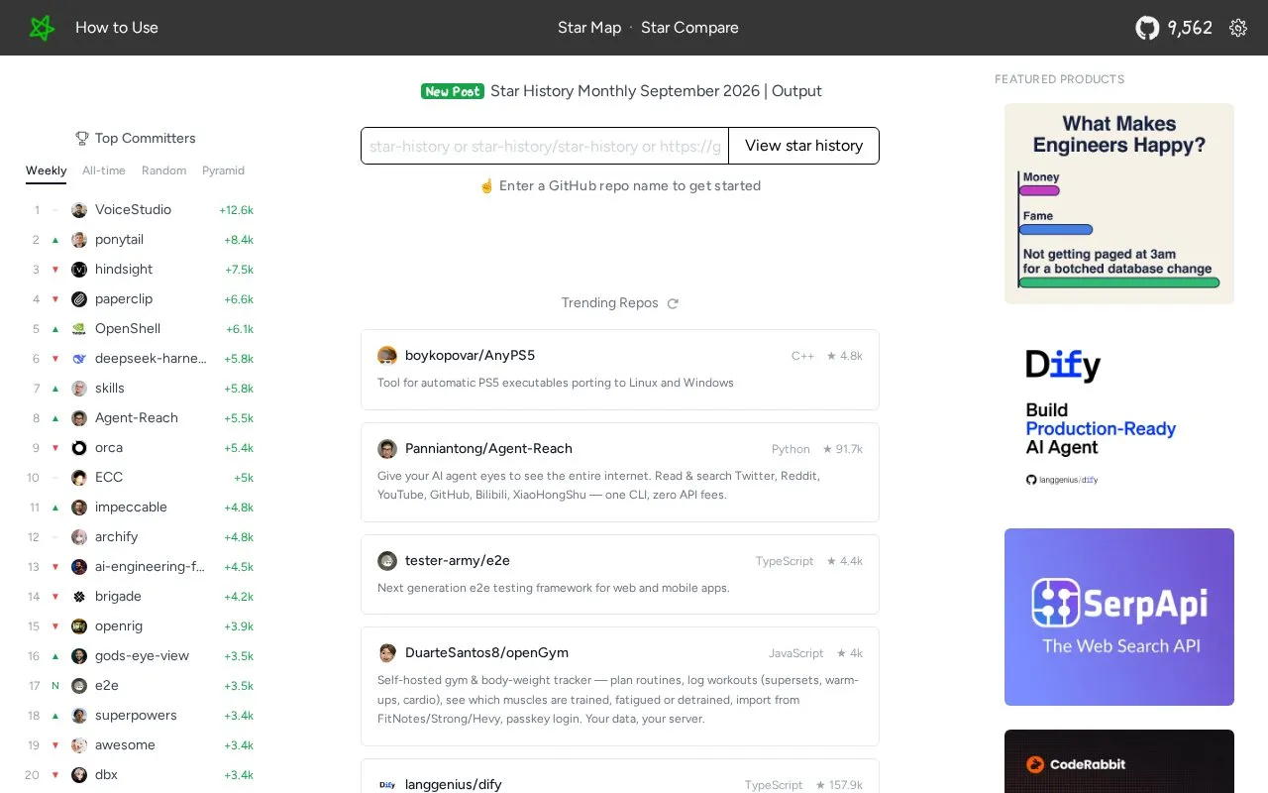Click the paperclip avatar icon
The height and width of the screenshot is (793, 1268).
[79, 299]
